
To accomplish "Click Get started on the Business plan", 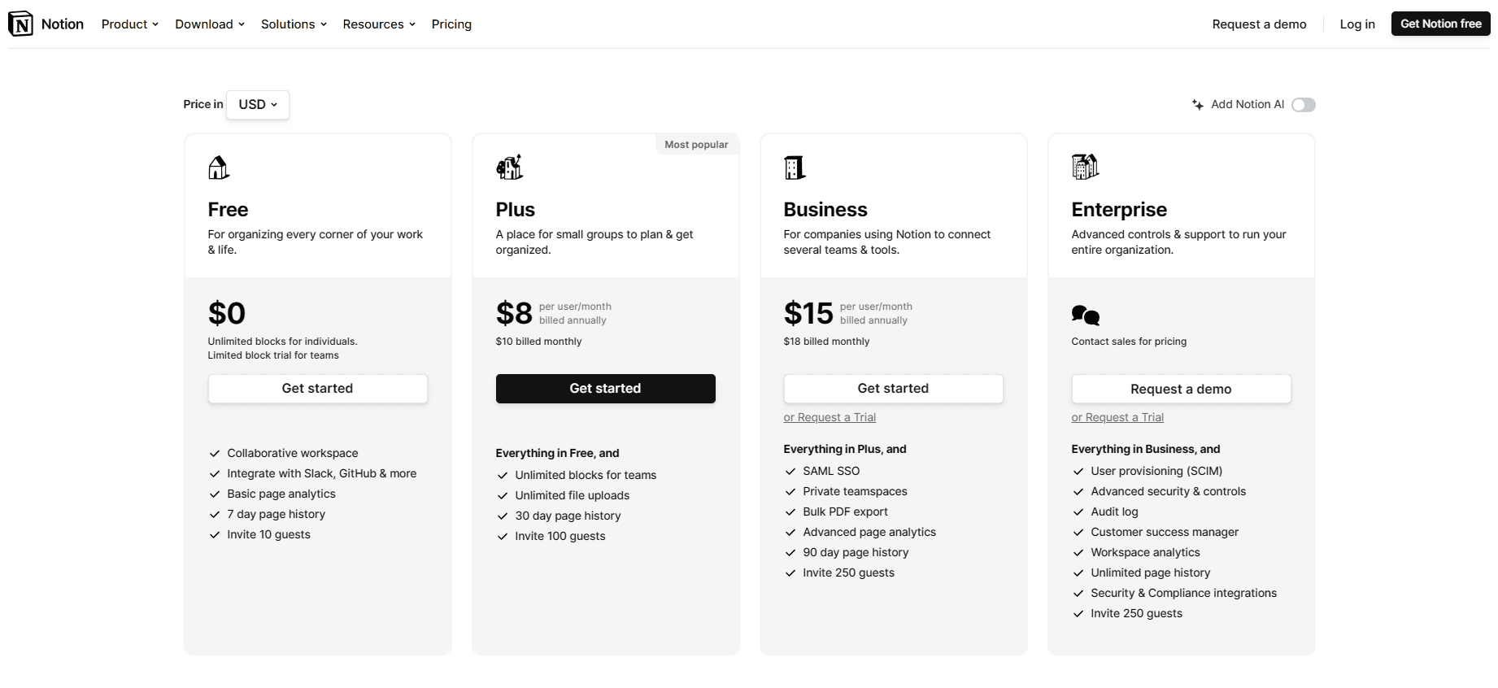I will (893, 389).
